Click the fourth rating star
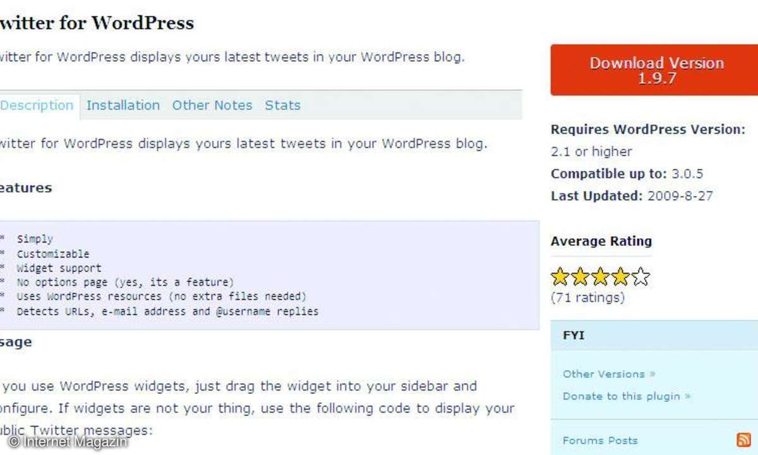758x455 pixels. (x=621, y=276)
